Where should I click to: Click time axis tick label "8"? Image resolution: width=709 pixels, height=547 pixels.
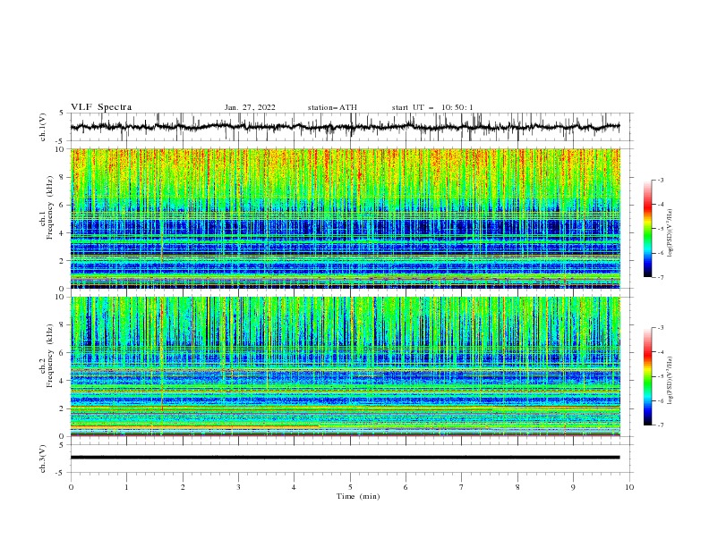tap(517, 487)
